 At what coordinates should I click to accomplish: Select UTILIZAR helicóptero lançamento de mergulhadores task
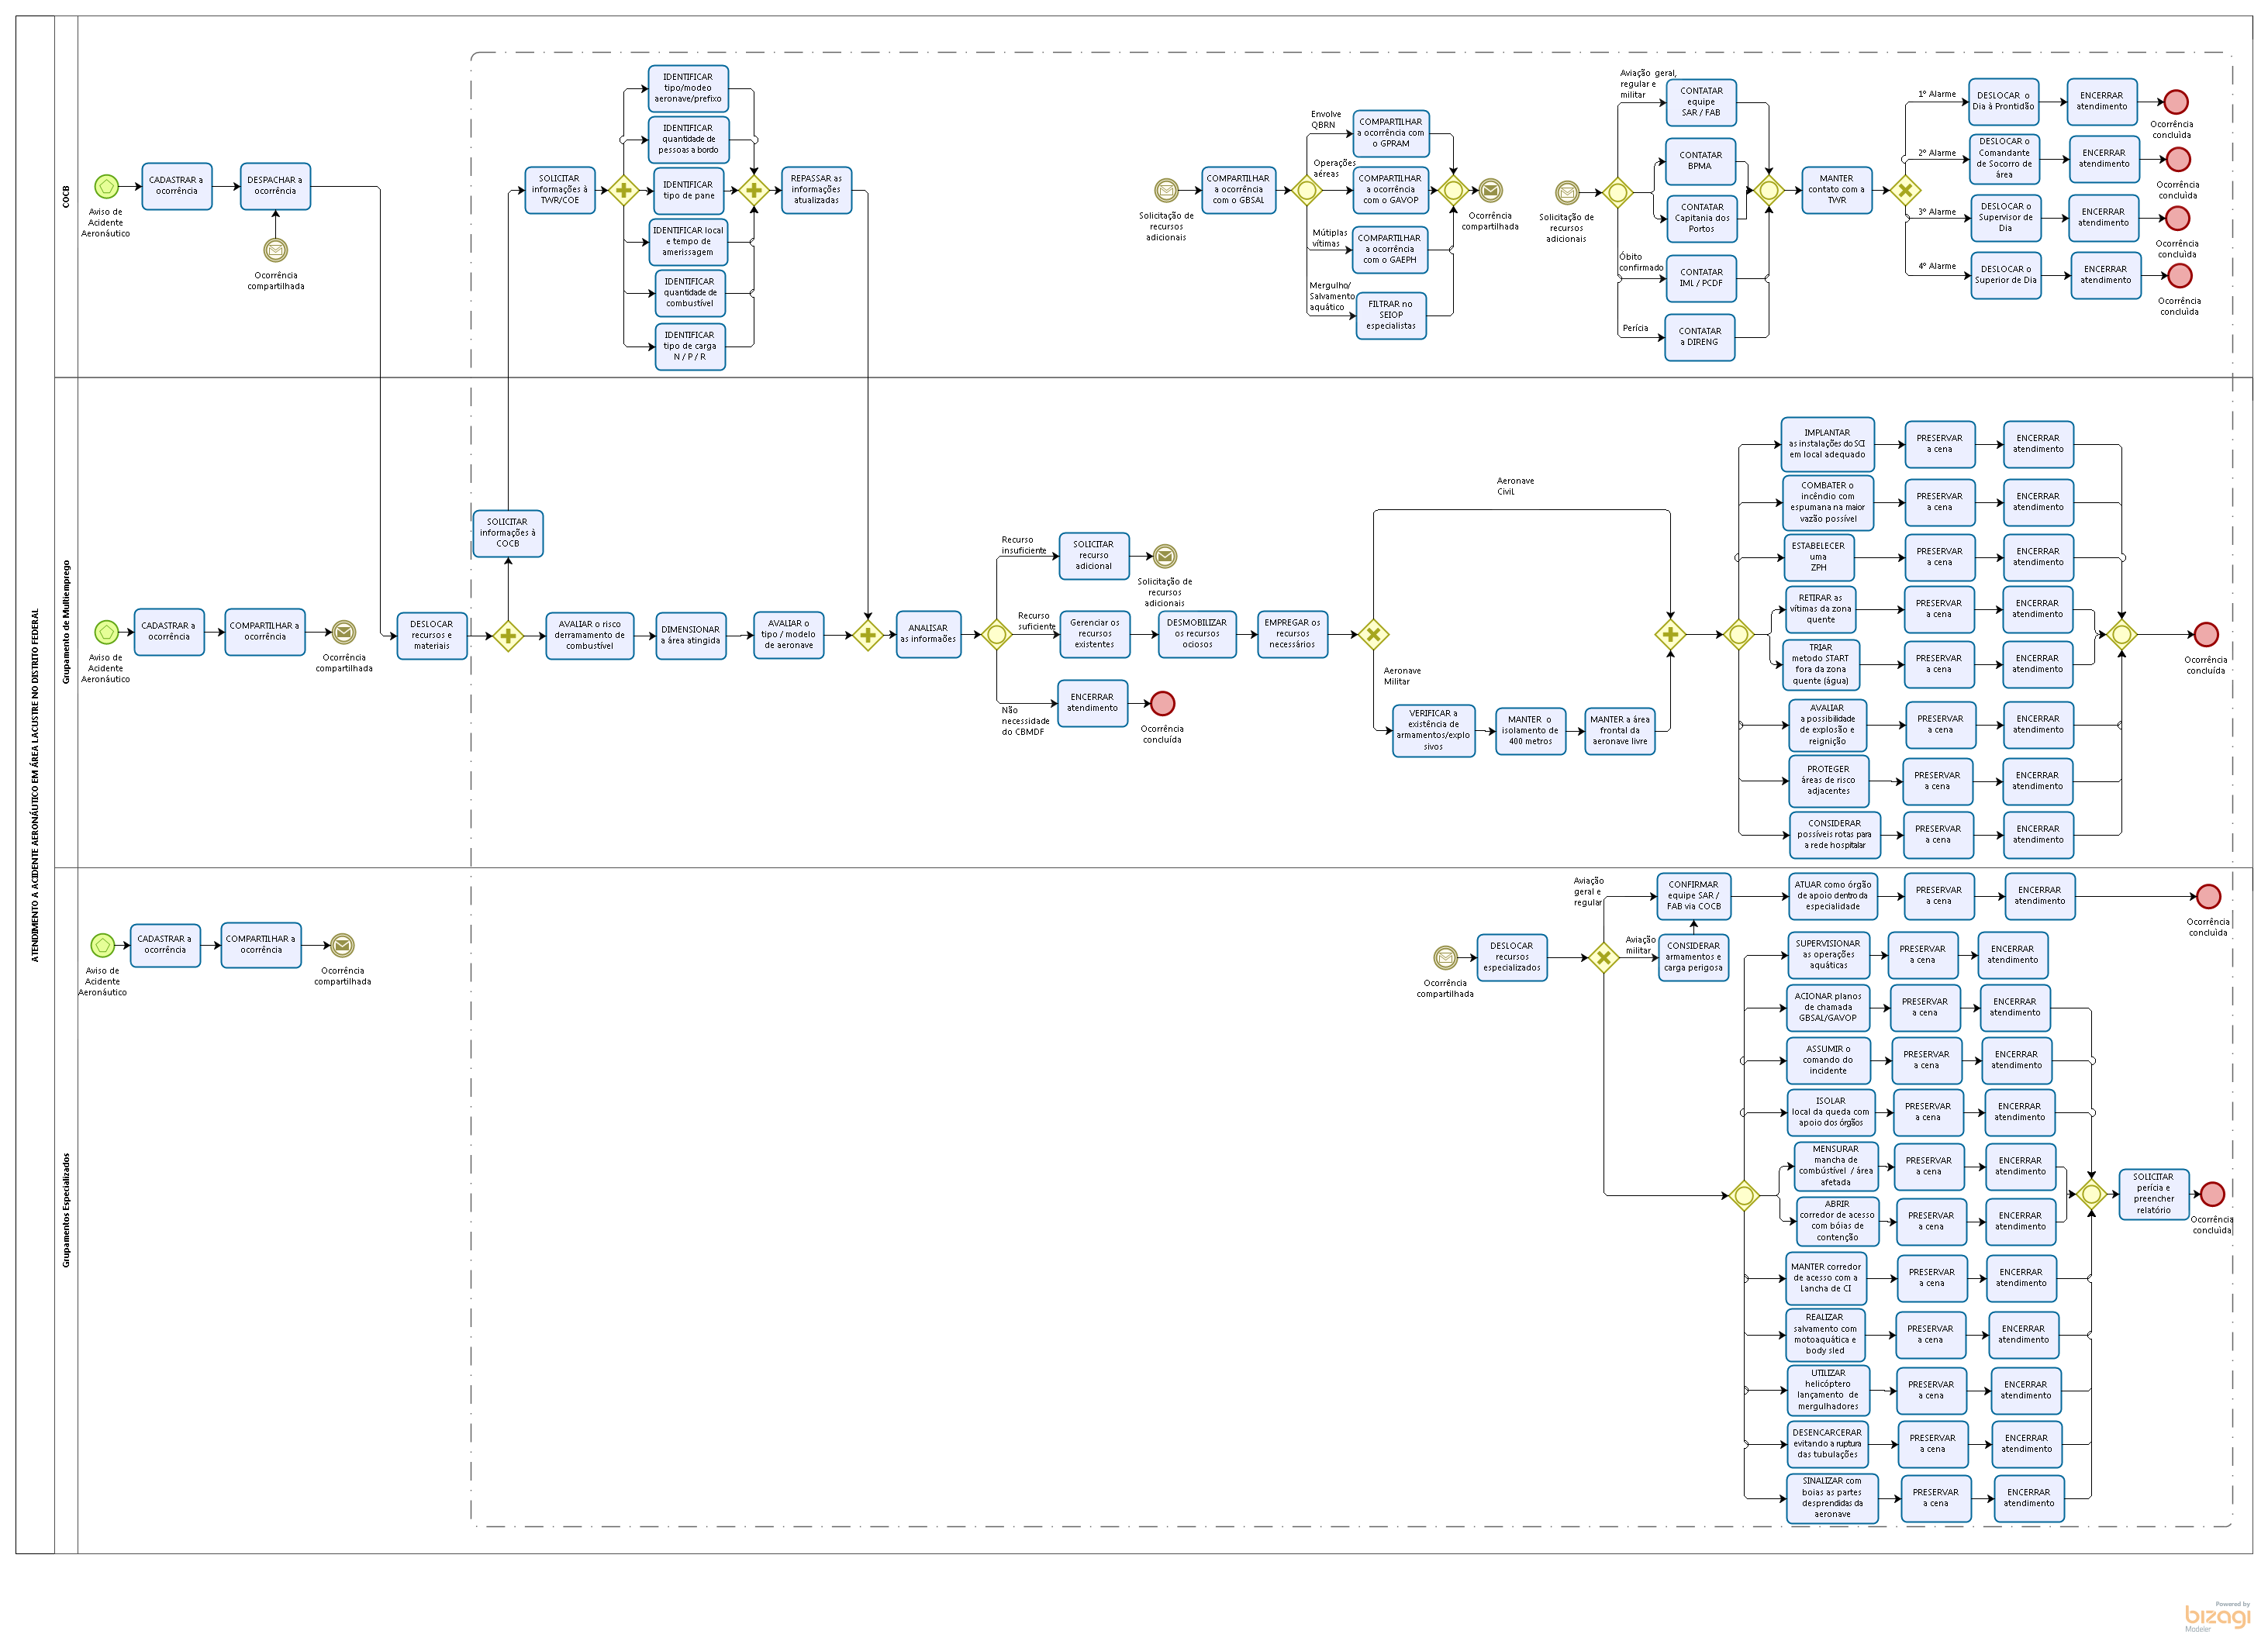(1828, 1390)
